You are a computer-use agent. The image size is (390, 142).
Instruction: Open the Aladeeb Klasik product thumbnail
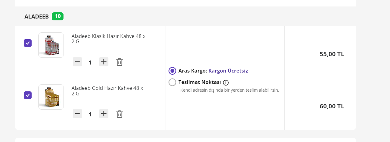pos(51,45)
